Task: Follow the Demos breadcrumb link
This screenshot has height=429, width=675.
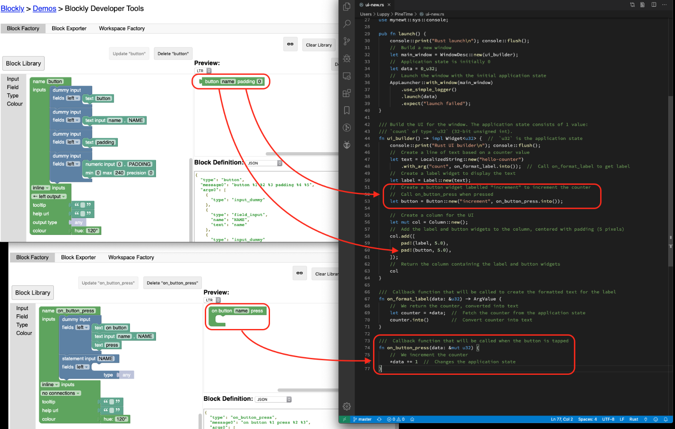Action: coord(44,8)
